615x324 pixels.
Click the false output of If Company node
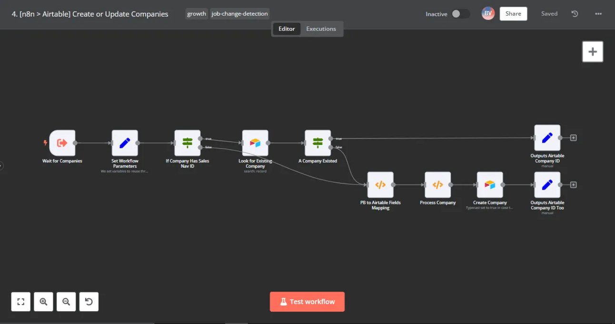(200, 147)
